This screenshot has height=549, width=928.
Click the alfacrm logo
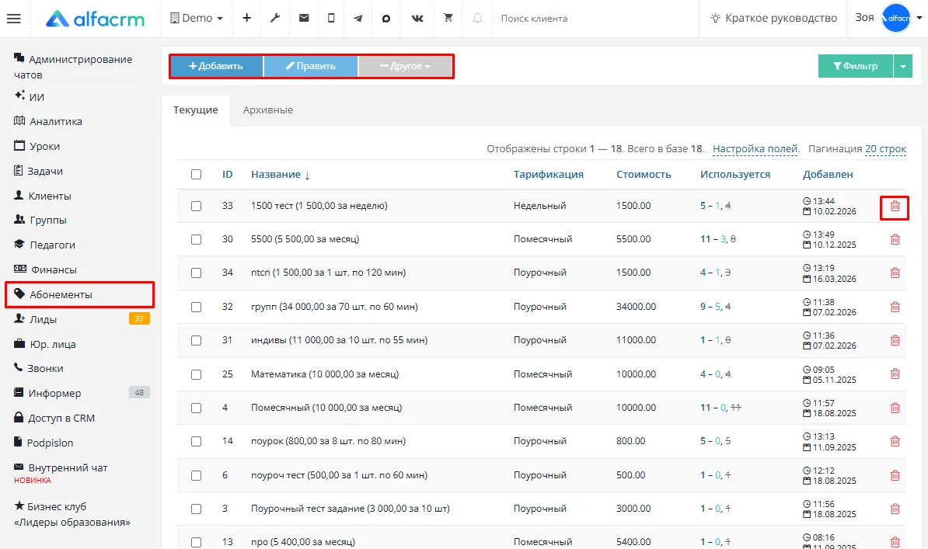[96, 19]
